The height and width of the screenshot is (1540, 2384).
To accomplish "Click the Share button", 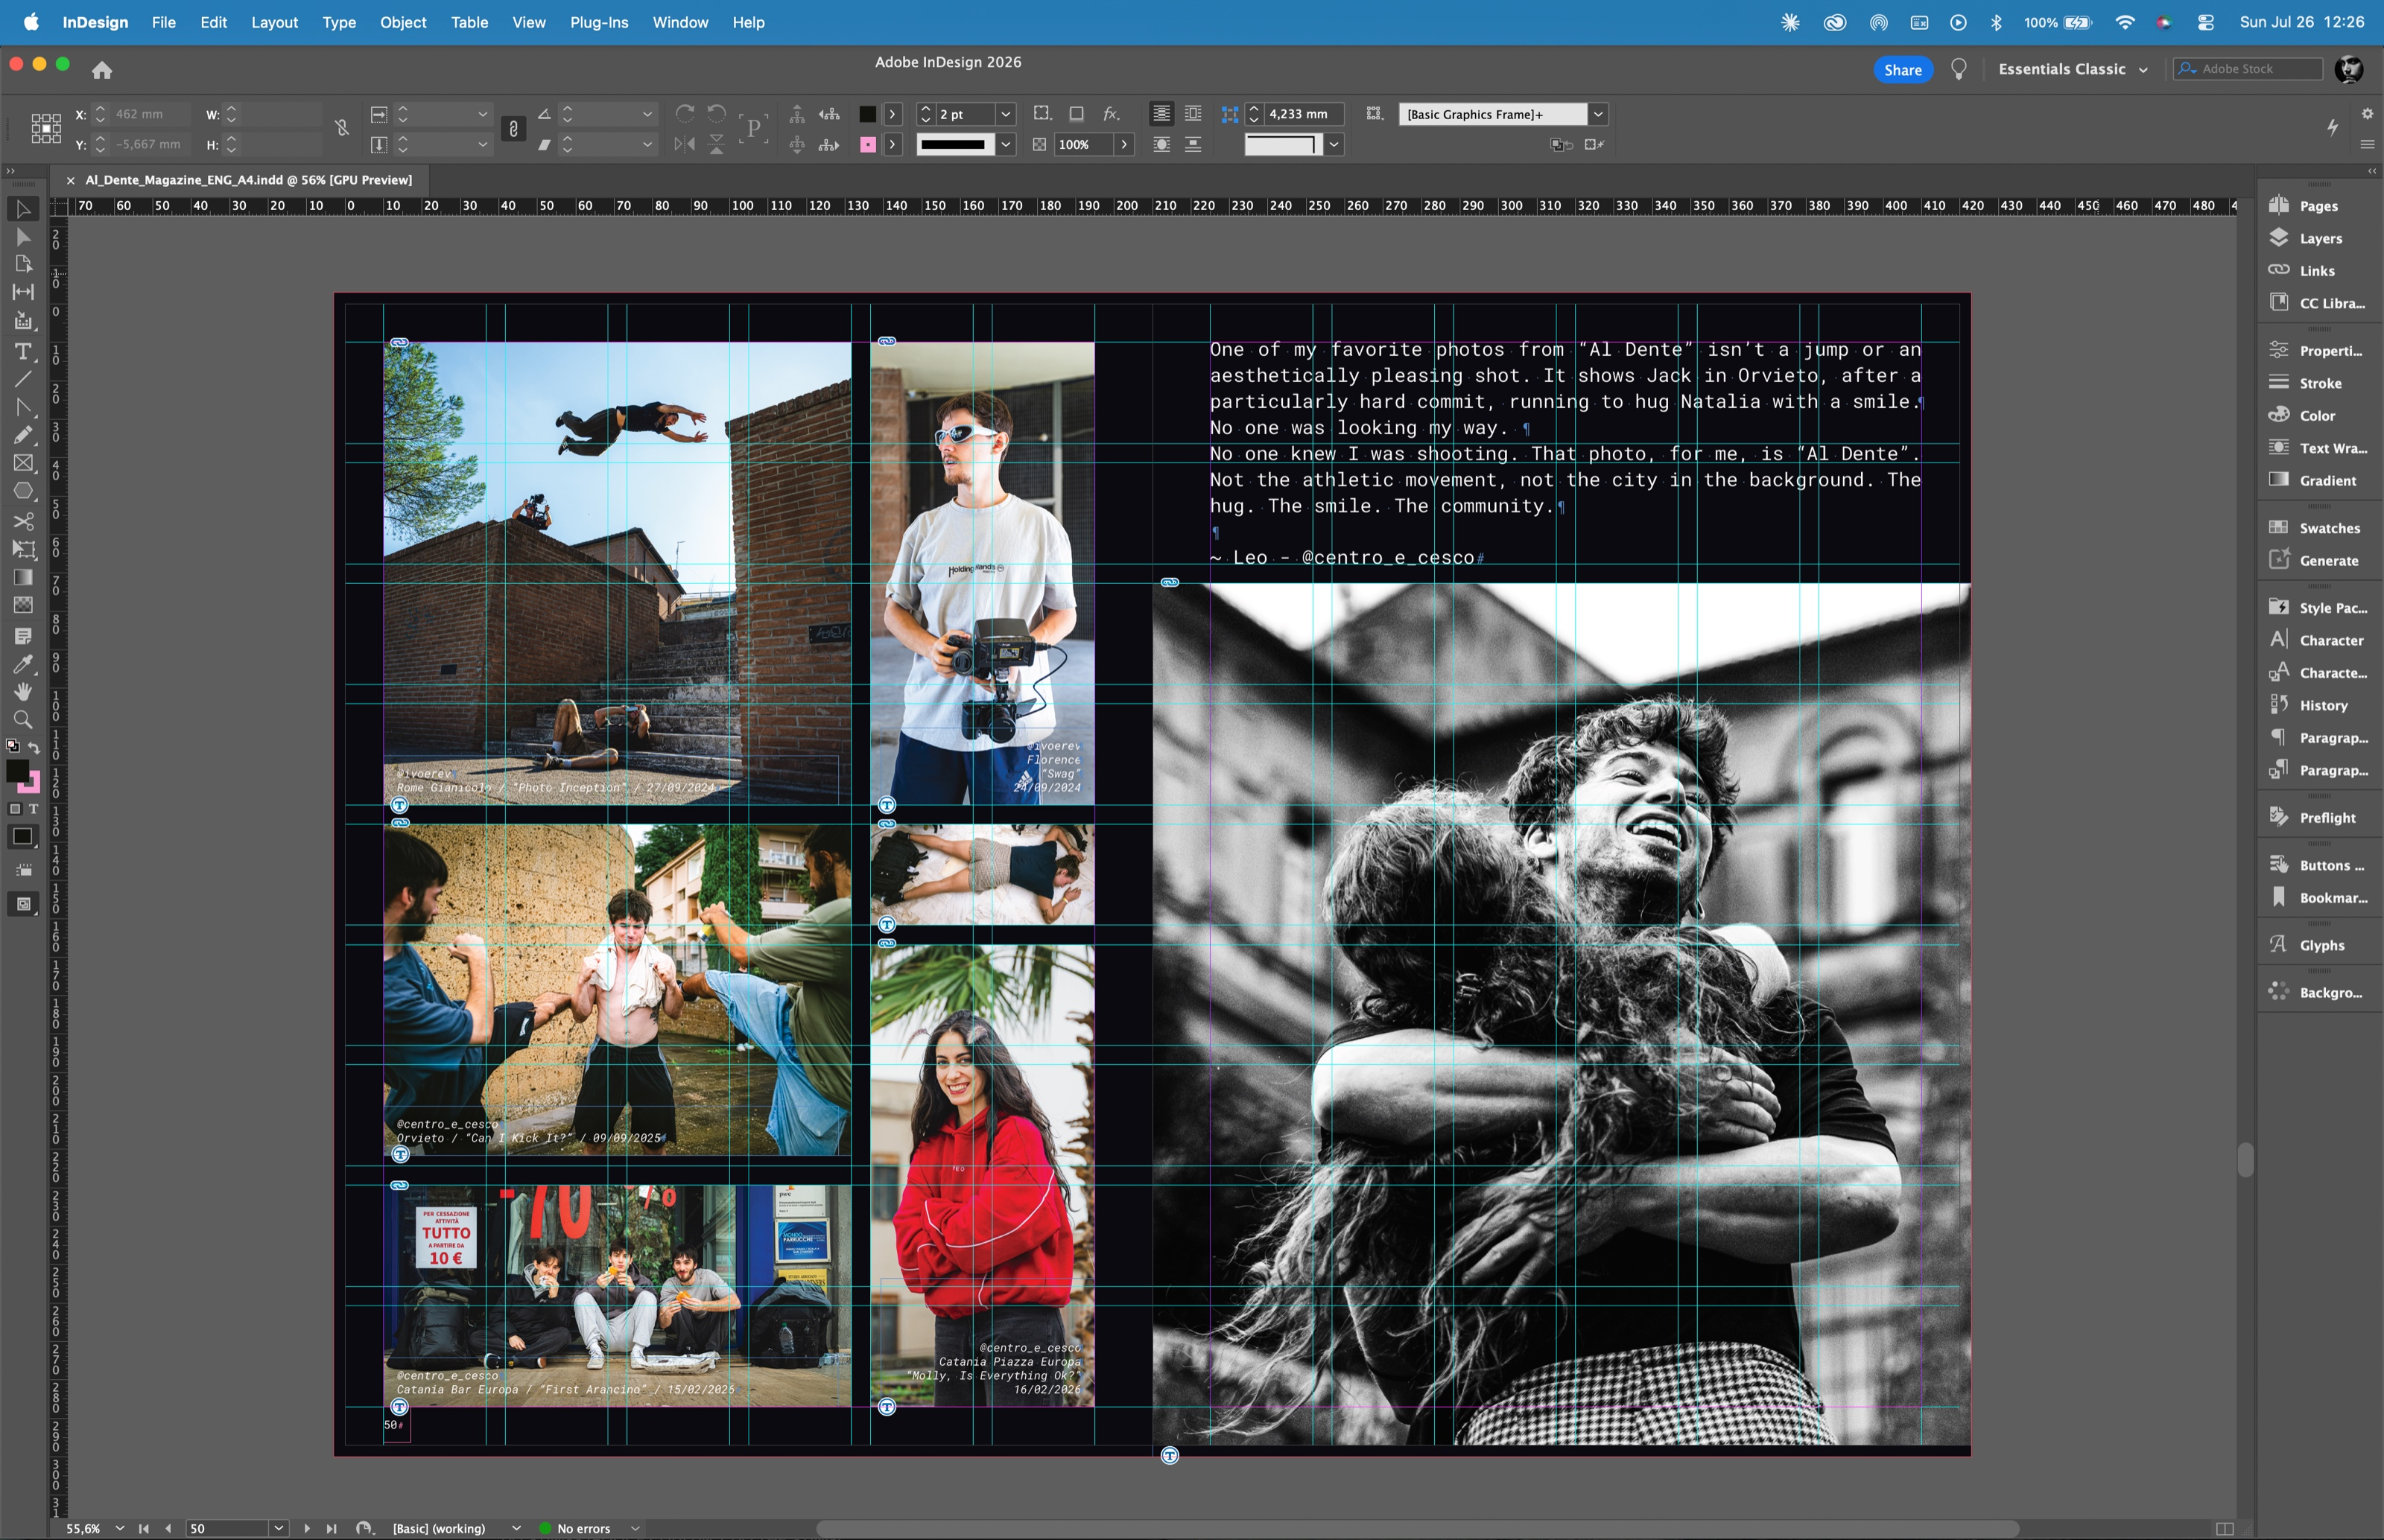I will (x=1903, y=70).
